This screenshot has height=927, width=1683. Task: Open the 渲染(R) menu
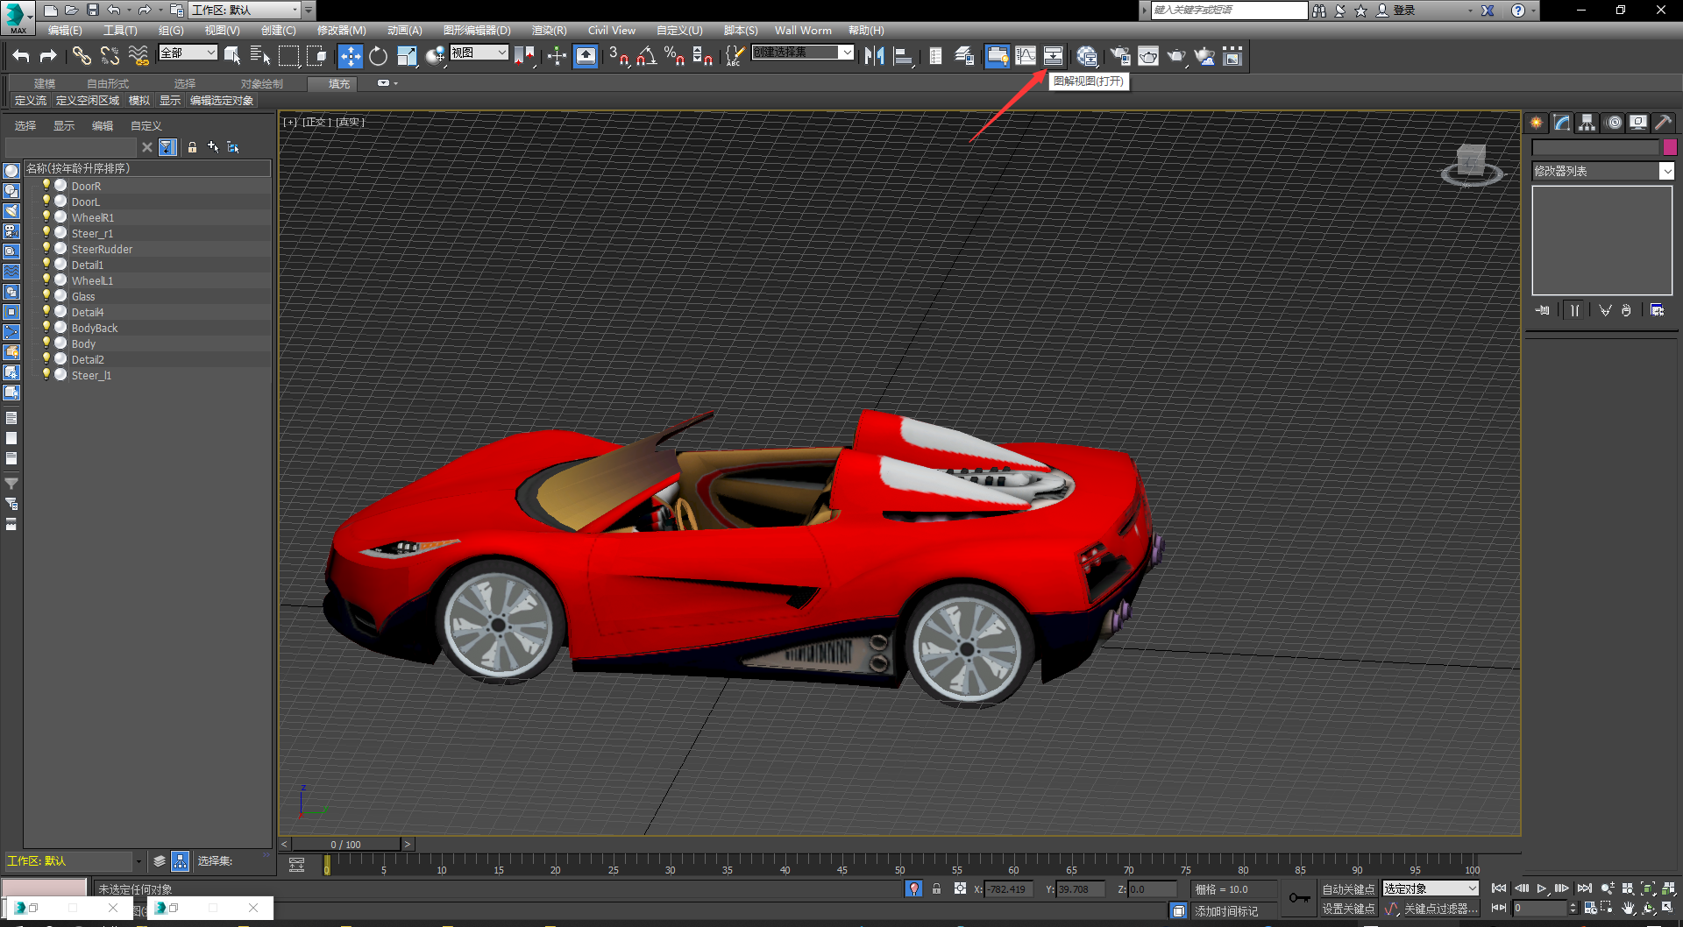tap(549, 30)
